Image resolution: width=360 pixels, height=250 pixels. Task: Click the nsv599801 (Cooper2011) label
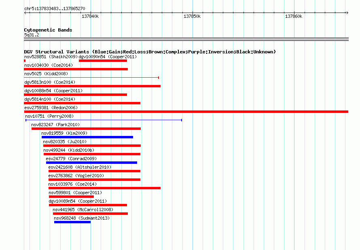[75, 193]
